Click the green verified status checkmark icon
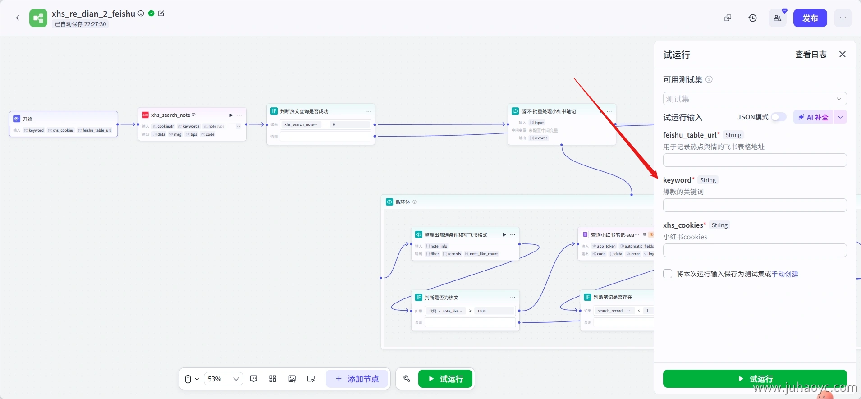 tap(151, 14)
